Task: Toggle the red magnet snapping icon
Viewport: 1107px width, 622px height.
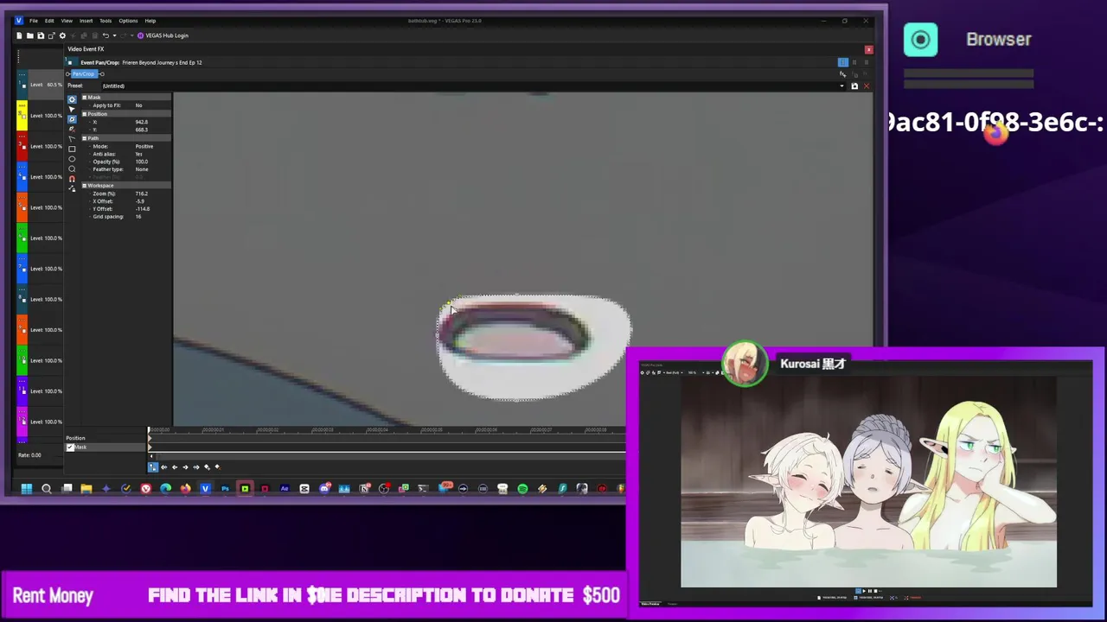Action: (x=72, y=179)
